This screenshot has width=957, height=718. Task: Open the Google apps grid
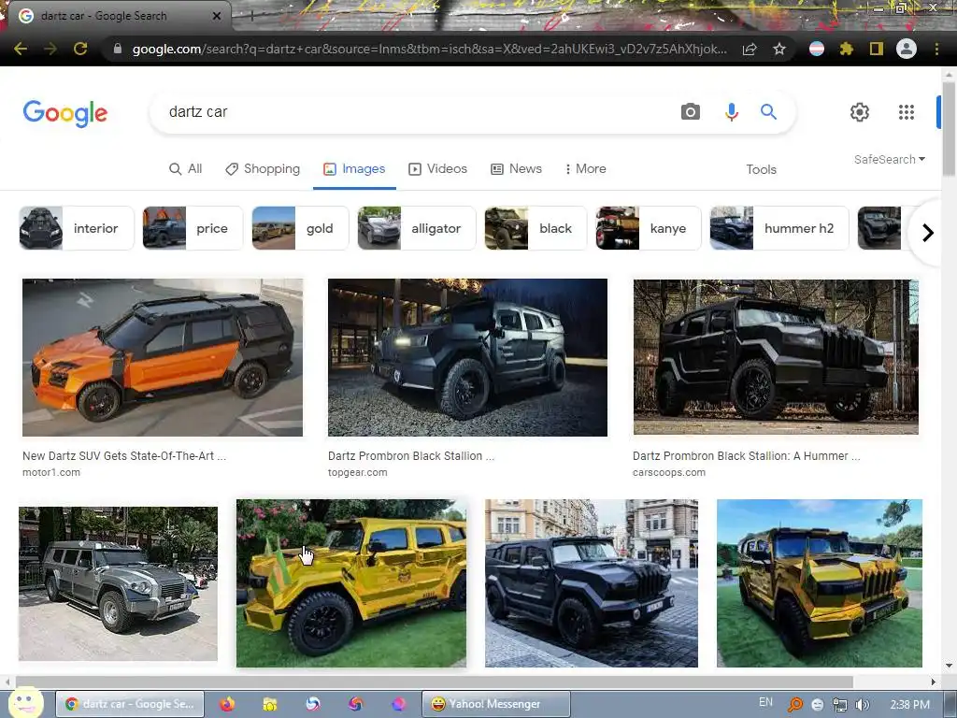point(907,112)
